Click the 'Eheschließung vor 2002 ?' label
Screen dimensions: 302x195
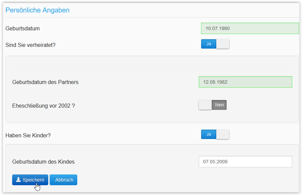(x=44, y=106)
